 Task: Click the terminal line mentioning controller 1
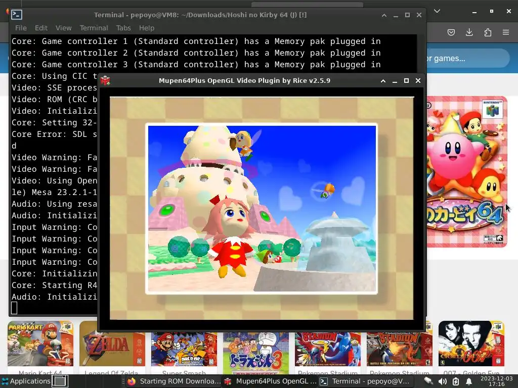click(x=196, y=41)
